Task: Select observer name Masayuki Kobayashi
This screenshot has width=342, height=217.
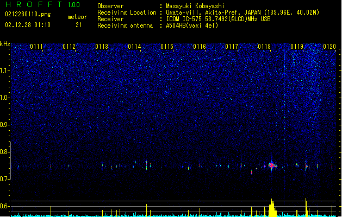Action: [195, 6]
